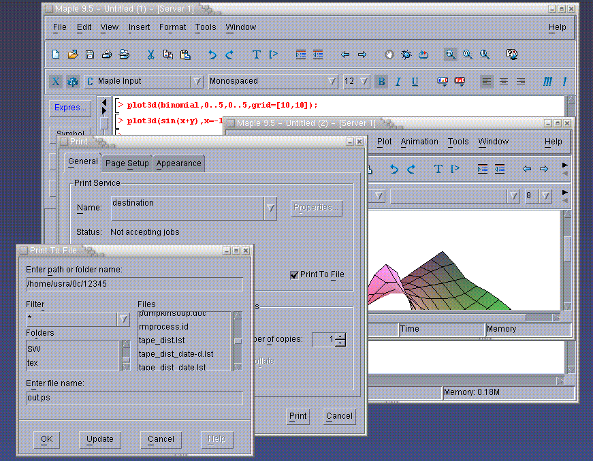Click the plot window vertical scrollbar
This screenshot has width=593, height=461.
567,261
